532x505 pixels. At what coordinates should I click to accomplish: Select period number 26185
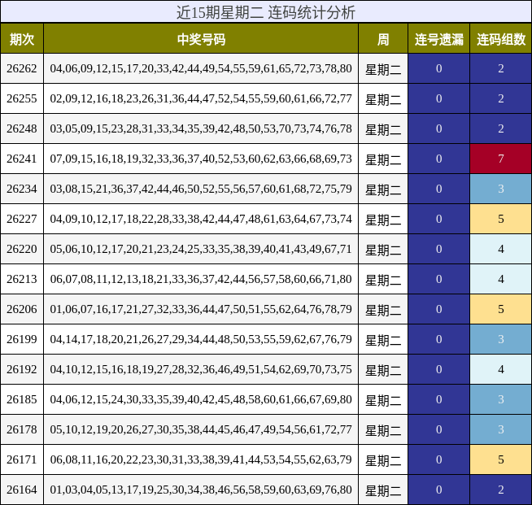click(x=22, y=399)
